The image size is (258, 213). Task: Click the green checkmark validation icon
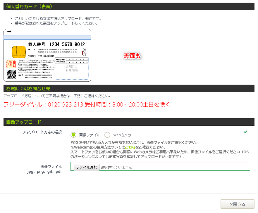click(246, 132)
